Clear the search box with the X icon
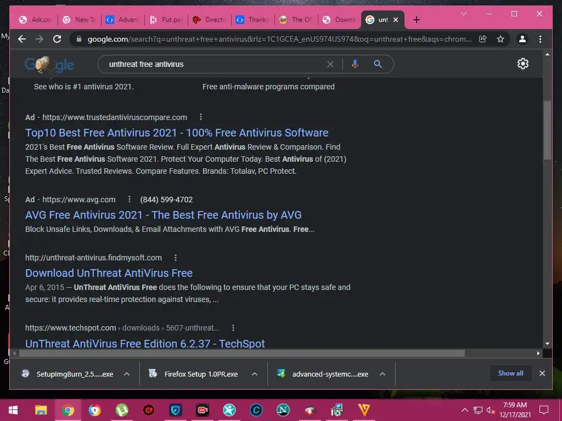This screenshot has width=562, height=421. [330, 64]
